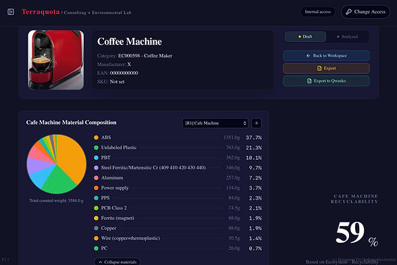Switch status to Analyzed
This screenshot has height=265, width=397.
point(347,36)
